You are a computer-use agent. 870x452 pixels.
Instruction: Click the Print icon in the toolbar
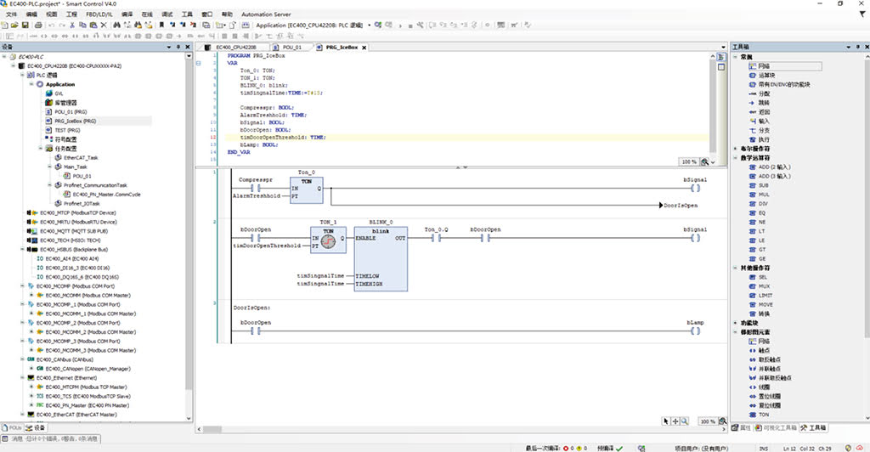[37, 25]
